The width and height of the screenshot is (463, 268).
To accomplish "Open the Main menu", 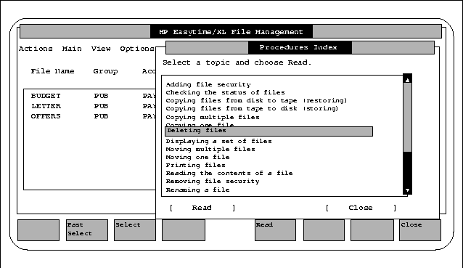I will click(x=72, y=49).
